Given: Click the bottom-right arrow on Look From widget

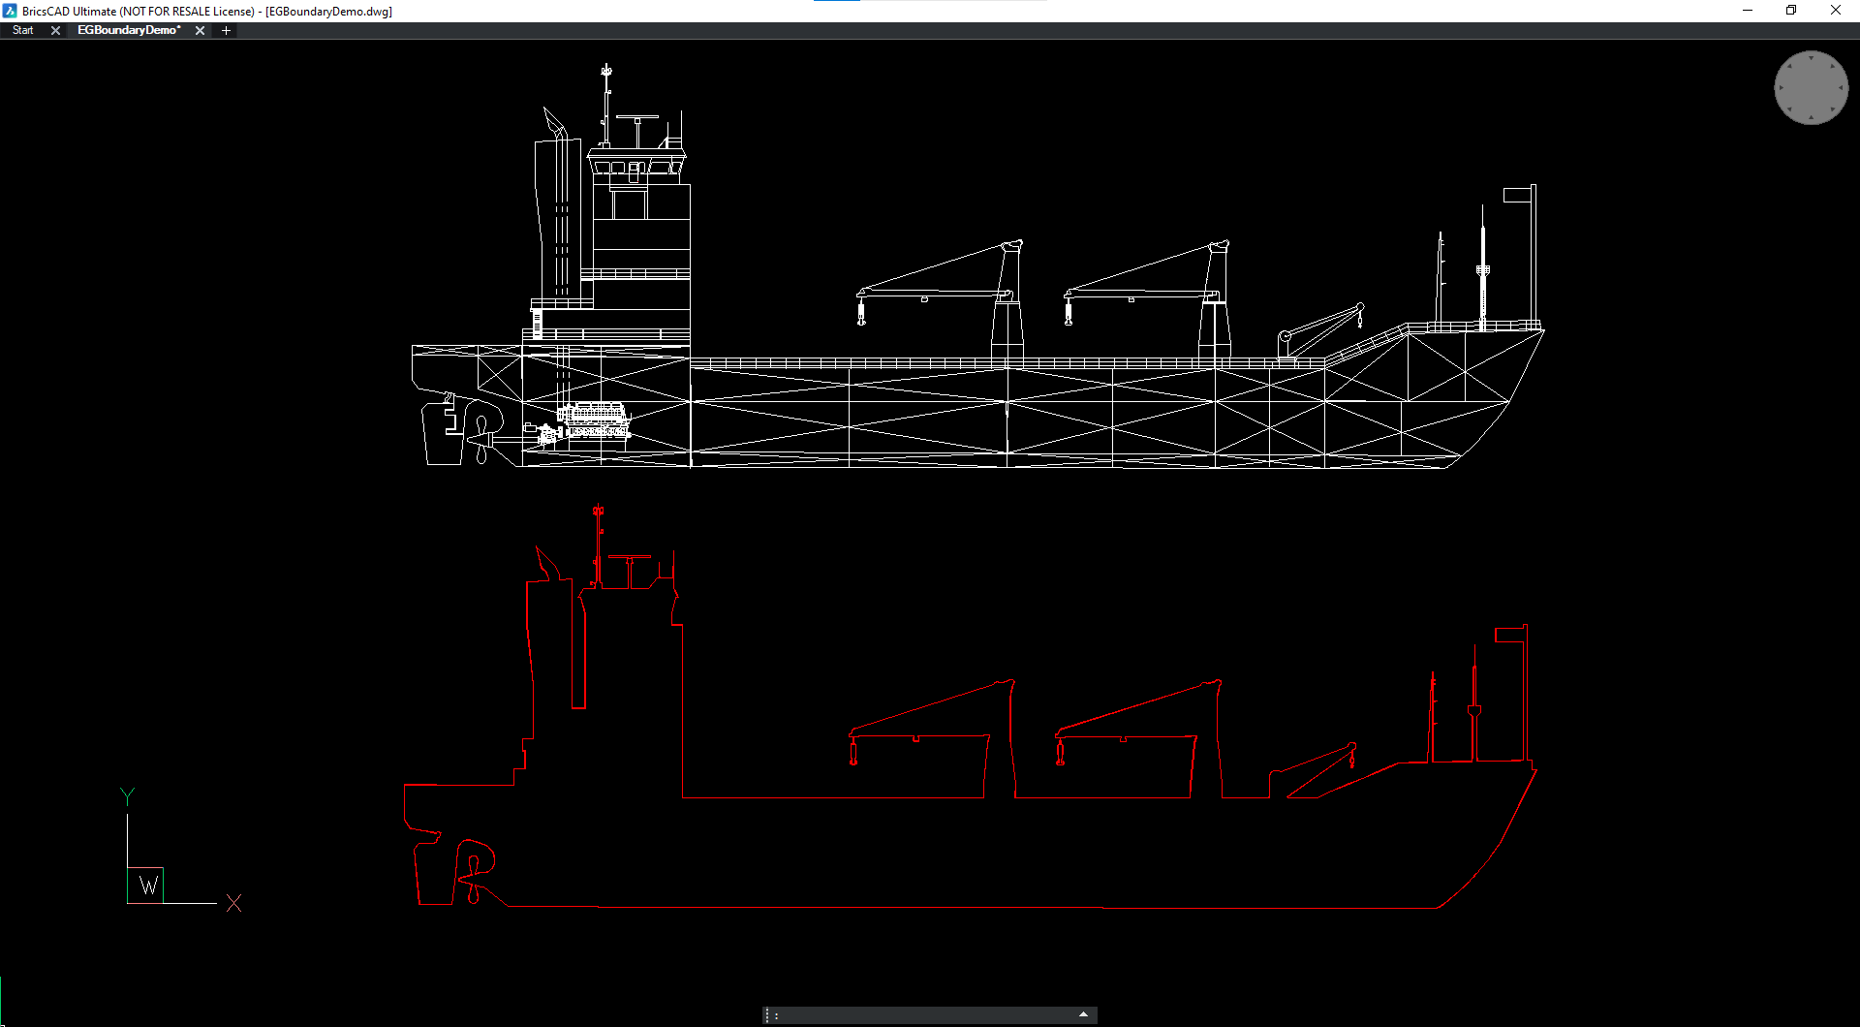Looking at the screenshot, I should pos(1832,109).
